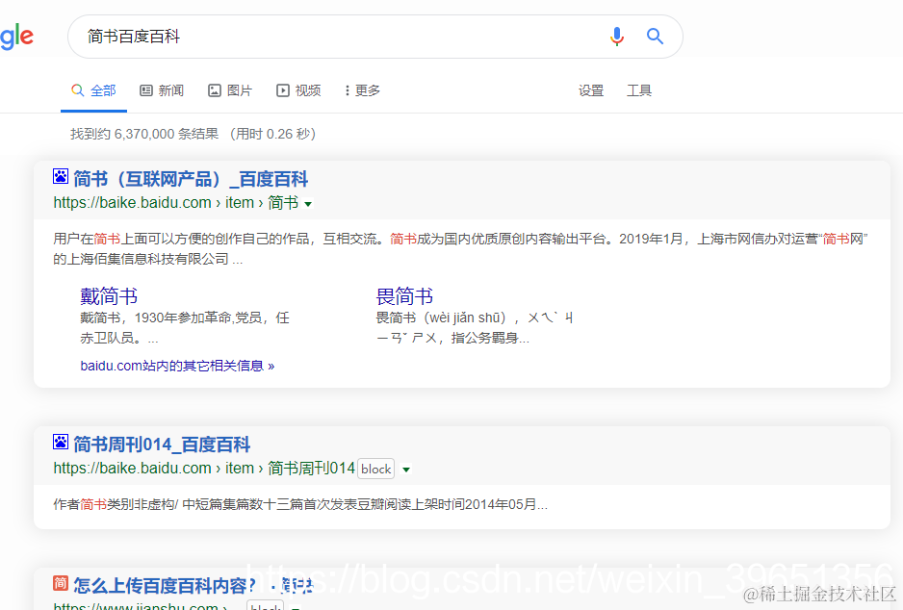Image resolution: width=903 pixels, height=610 pixels.
Task: Open the 设置 settings menu
Action: click(x=590, y=89)
